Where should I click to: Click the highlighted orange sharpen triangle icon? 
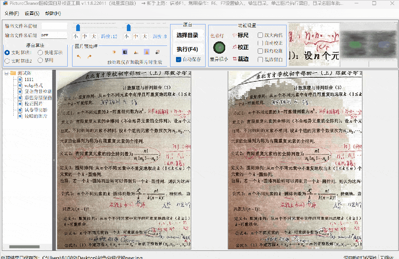pos(146,52)
